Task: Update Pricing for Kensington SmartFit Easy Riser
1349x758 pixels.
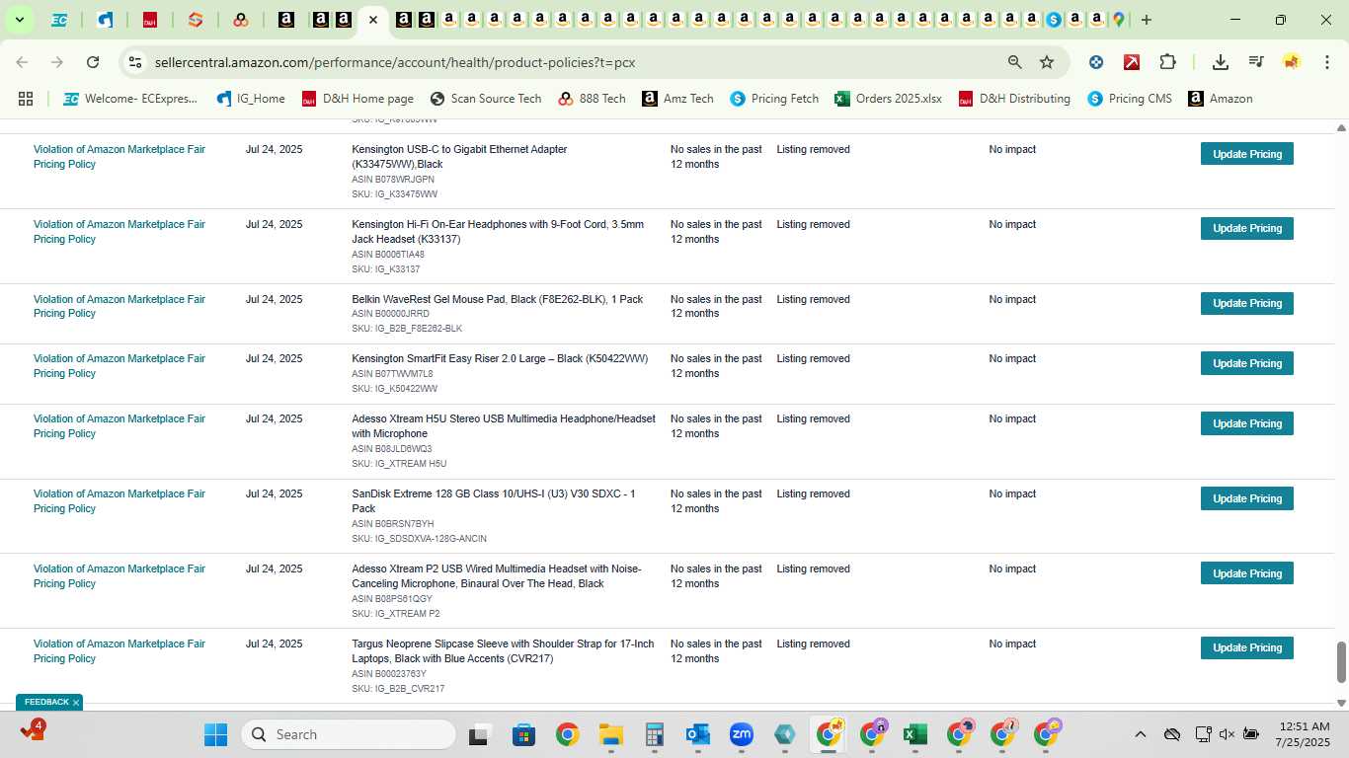Action: [1247, 363]
